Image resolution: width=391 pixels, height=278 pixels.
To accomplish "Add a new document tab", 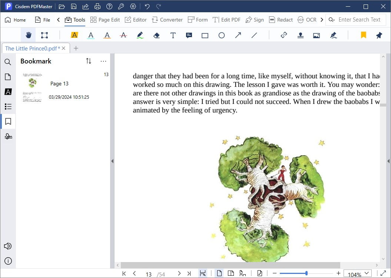I will point(76,48).
